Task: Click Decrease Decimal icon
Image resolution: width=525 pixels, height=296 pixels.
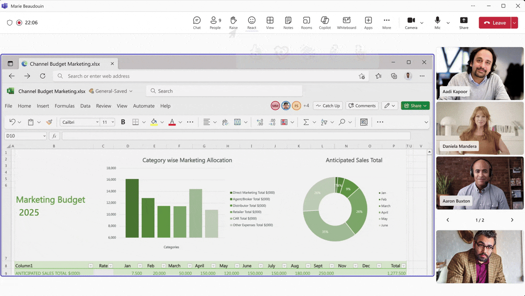Action: 272,122
